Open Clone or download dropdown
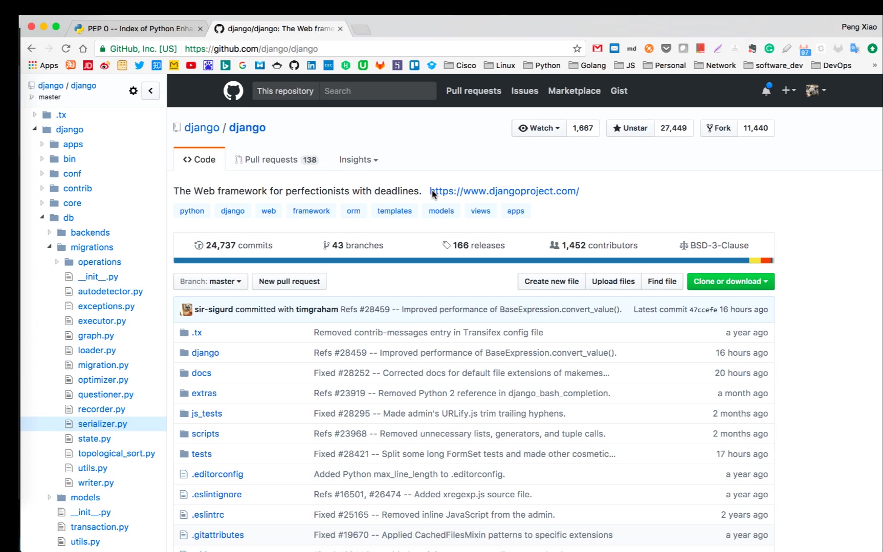This screenshot has height=552, width=883. [x=730, y=282]
